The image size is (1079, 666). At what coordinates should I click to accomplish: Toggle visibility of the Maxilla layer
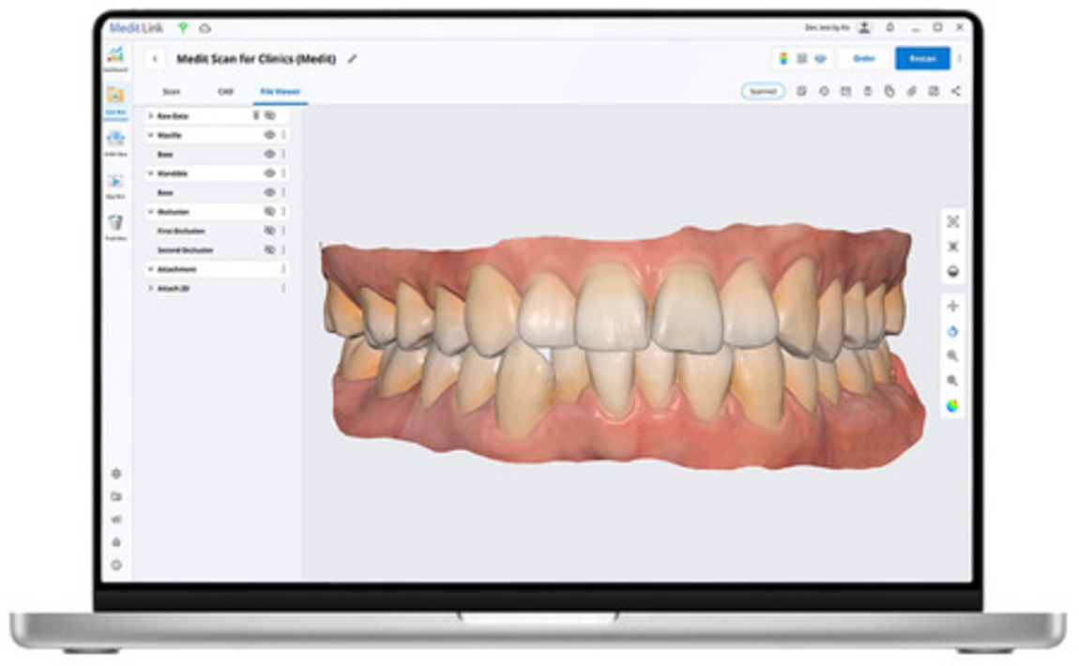click(x=268, y=134)
